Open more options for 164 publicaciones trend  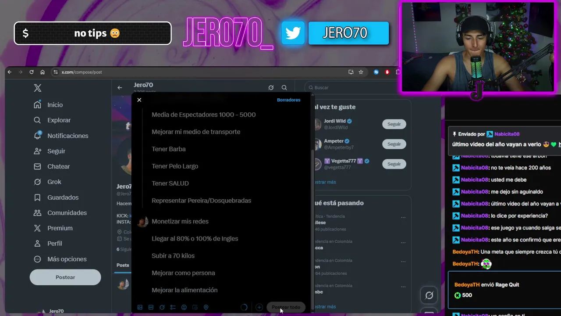pos(403,262)
